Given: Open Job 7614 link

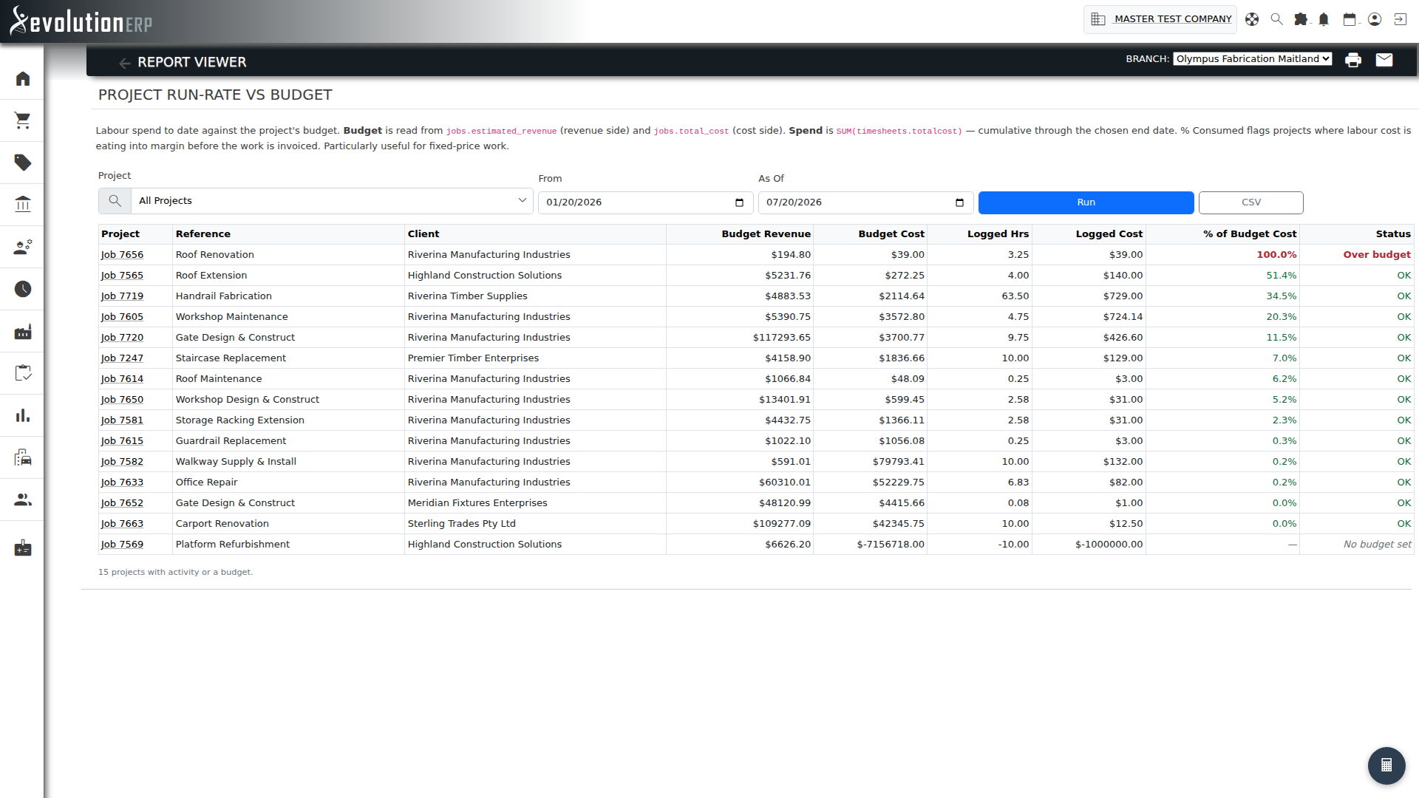Looking at the screenshot, I should pos(122,379).
